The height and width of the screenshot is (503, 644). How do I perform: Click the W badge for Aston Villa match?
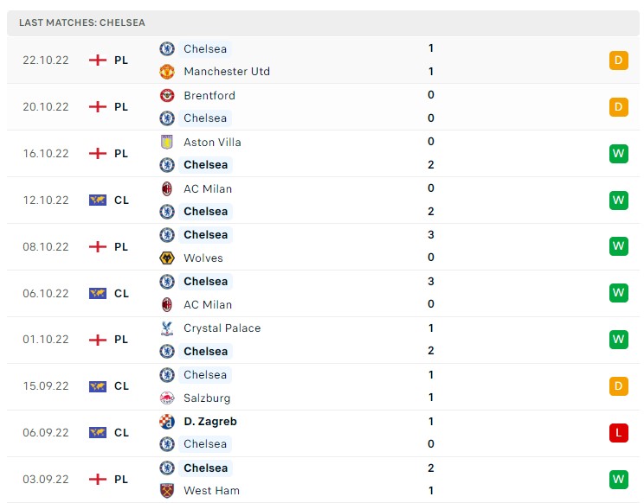(x=619, y=153)
